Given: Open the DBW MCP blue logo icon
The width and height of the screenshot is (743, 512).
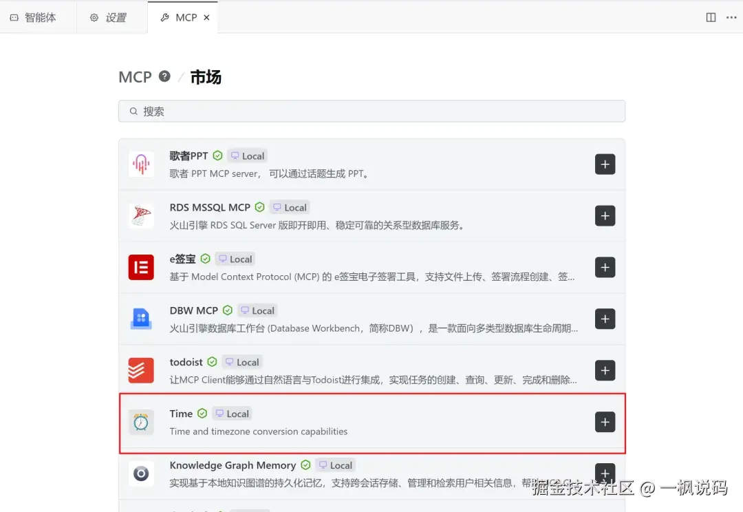Looking at the screenshot, I should point(141,319).
